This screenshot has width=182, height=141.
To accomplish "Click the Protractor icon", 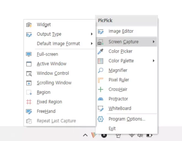I will pos(101,99).
